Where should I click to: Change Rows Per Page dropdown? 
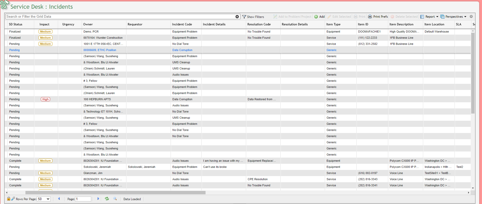44,199
